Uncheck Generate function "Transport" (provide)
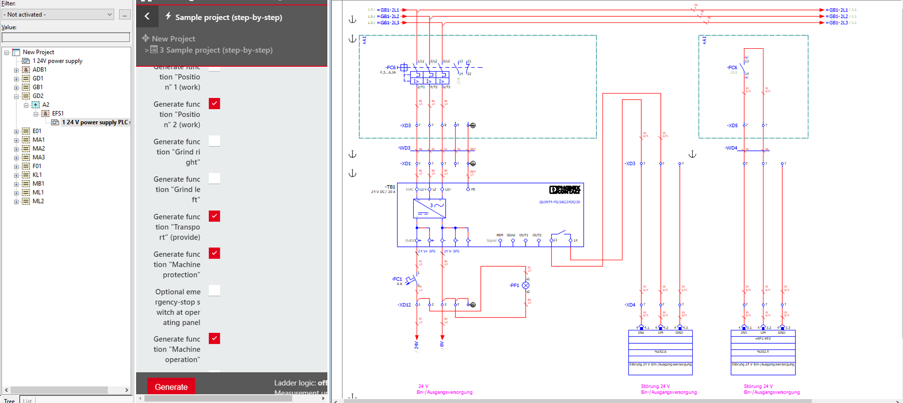Screen dimensions: 903x403 pyautogui.click(x=215, y=216)
